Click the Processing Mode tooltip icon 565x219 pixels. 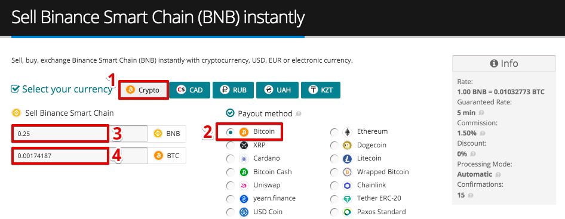tap(498, 175)
